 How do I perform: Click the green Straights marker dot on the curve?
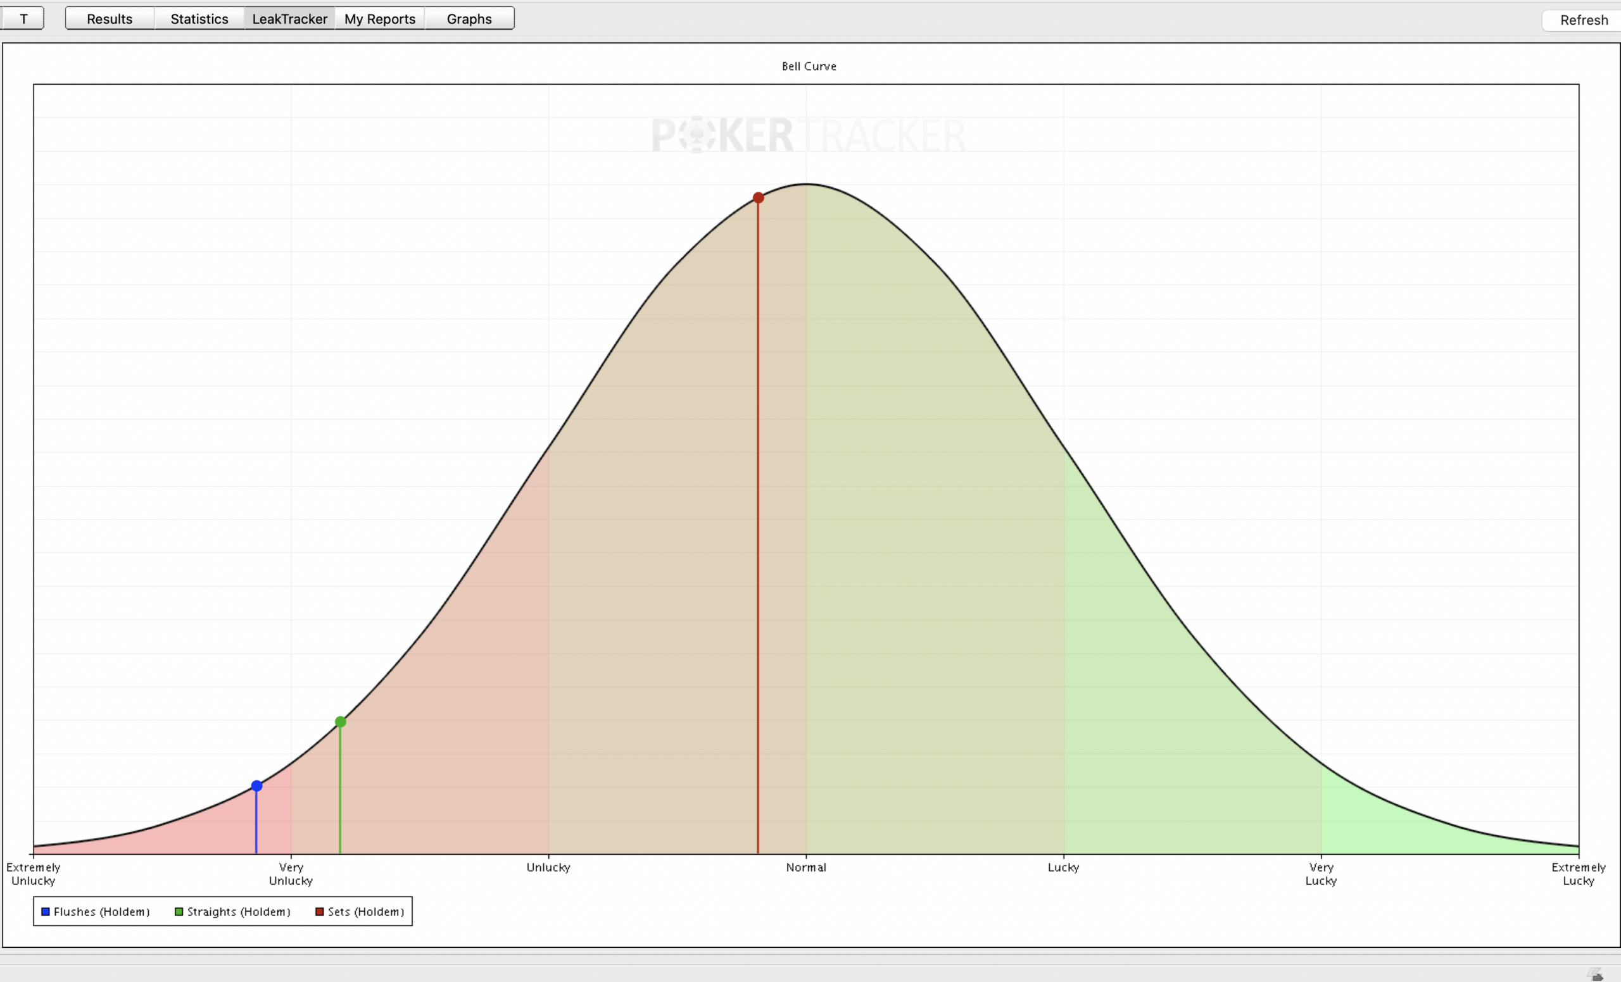pyautogui.click(x=340, y=722)
